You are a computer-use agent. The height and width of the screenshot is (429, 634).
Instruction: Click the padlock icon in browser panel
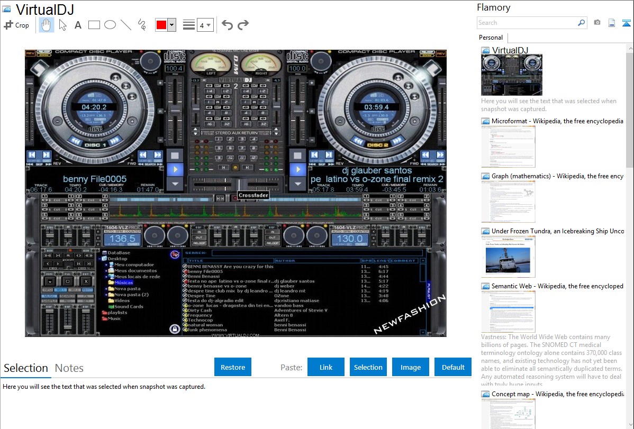point(174,329)
